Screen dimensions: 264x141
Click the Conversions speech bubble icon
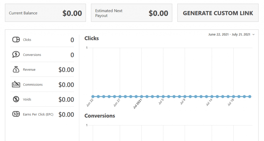click(16, 55)
